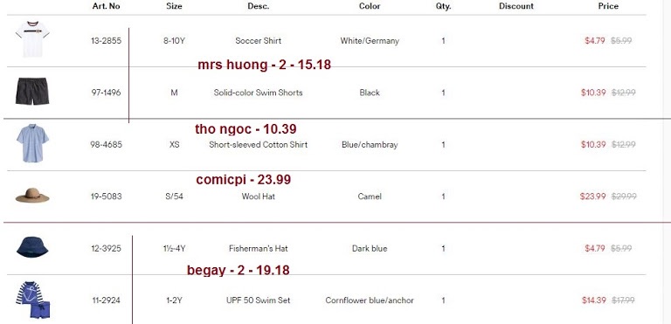Click the $14.39 sale price
Screen dimensions: 671x324
point(594,300)
